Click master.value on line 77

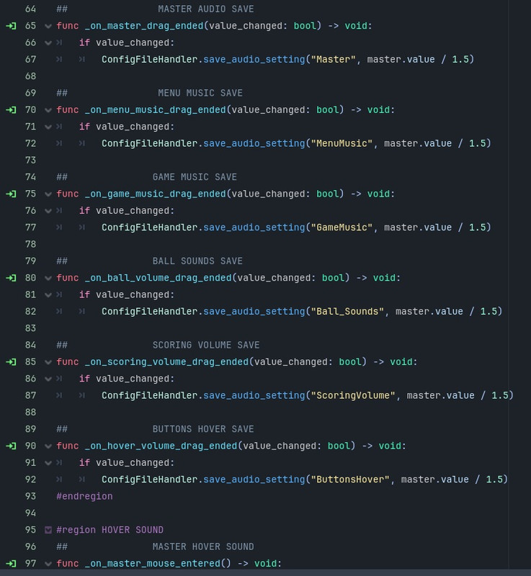[418, 228]
